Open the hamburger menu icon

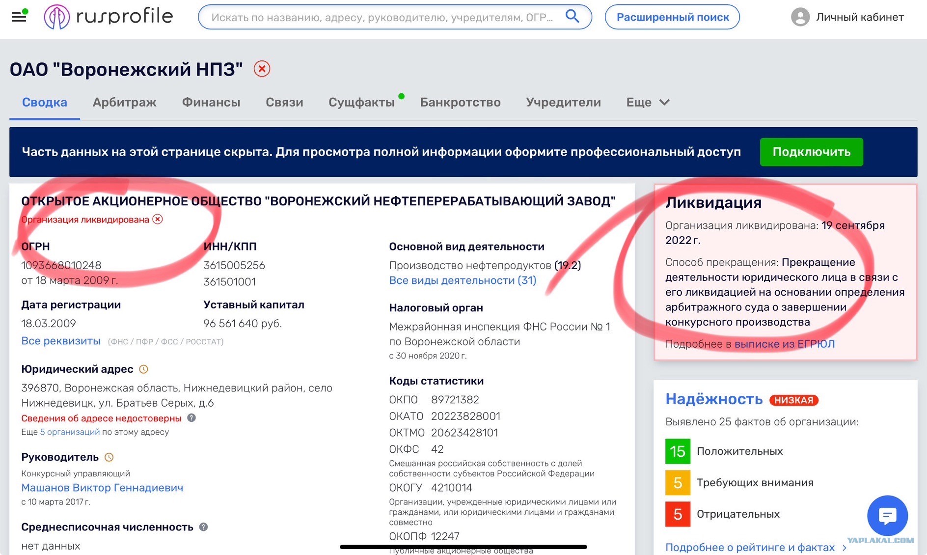pos(19,17)
